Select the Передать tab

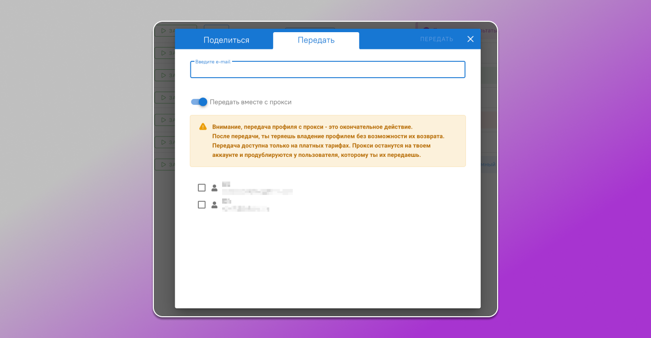(x=316, y=40)
